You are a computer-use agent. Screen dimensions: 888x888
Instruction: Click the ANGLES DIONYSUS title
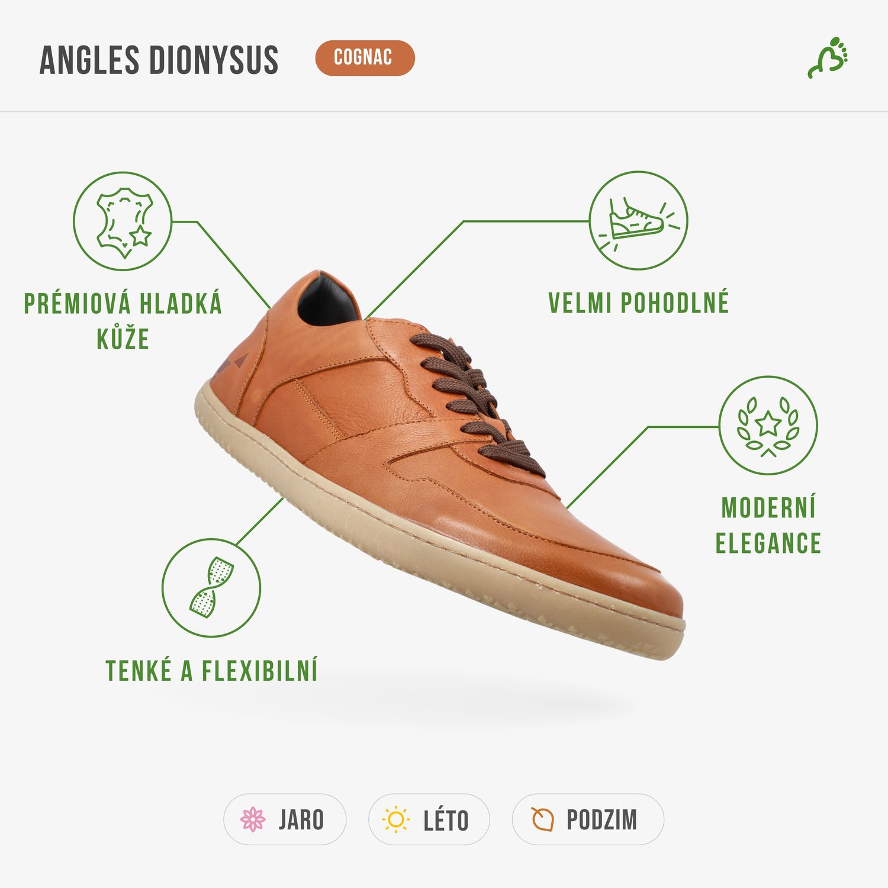159,60
